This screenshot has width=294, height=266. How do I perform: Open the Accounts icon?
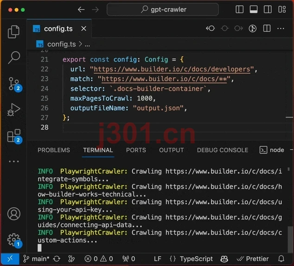[14, 214]
